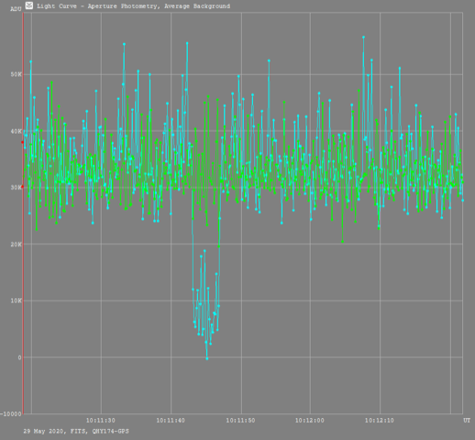The height and width of the screenshot is (440, 475).
Task: Click the application icon in the title bar
Action: 29,5
